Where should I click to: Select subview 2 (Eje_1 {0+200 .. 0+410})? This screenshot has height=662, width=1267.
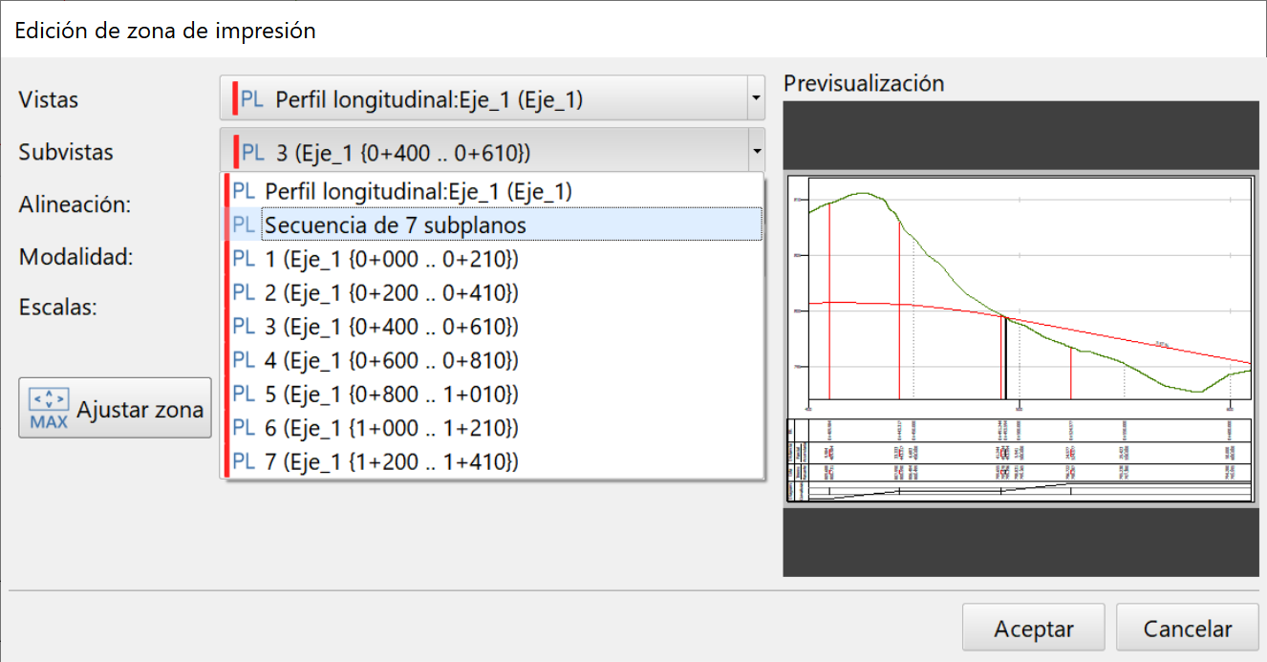pyautogui.click(x=493, y=292)
